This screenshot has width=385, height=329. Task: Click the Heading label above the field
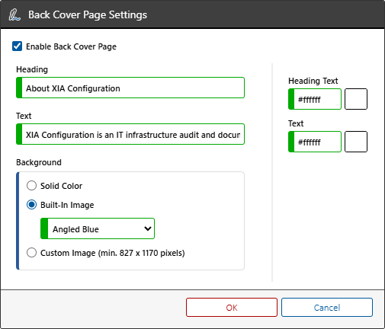32,69
